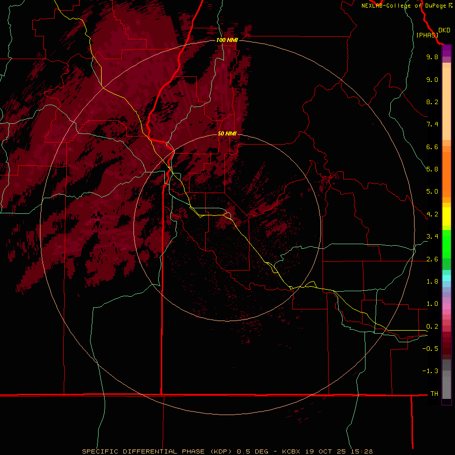
Task: Pick the yellow band of the color bar
Action: click(446, 216)
